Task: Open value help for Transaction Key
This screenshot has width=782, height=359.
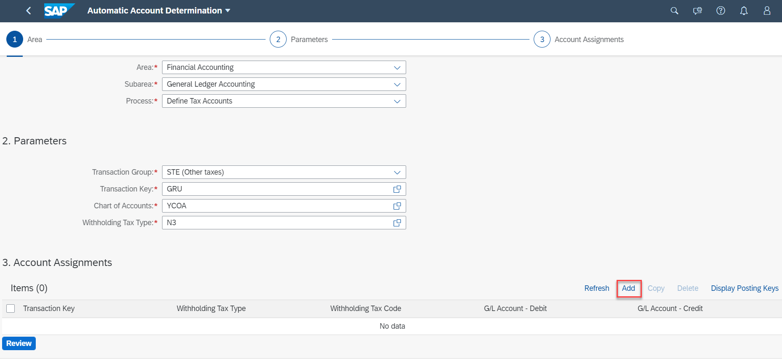Action: (x=397, y=189)
